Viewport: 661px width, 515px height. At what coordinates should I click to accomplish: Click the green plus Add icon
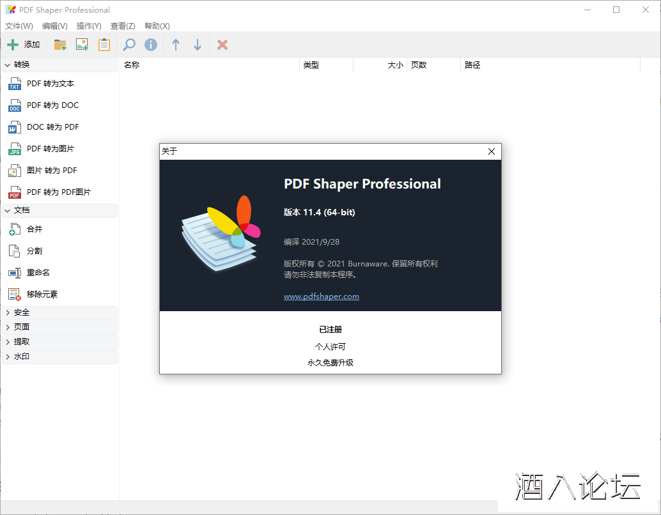(13, 45)
